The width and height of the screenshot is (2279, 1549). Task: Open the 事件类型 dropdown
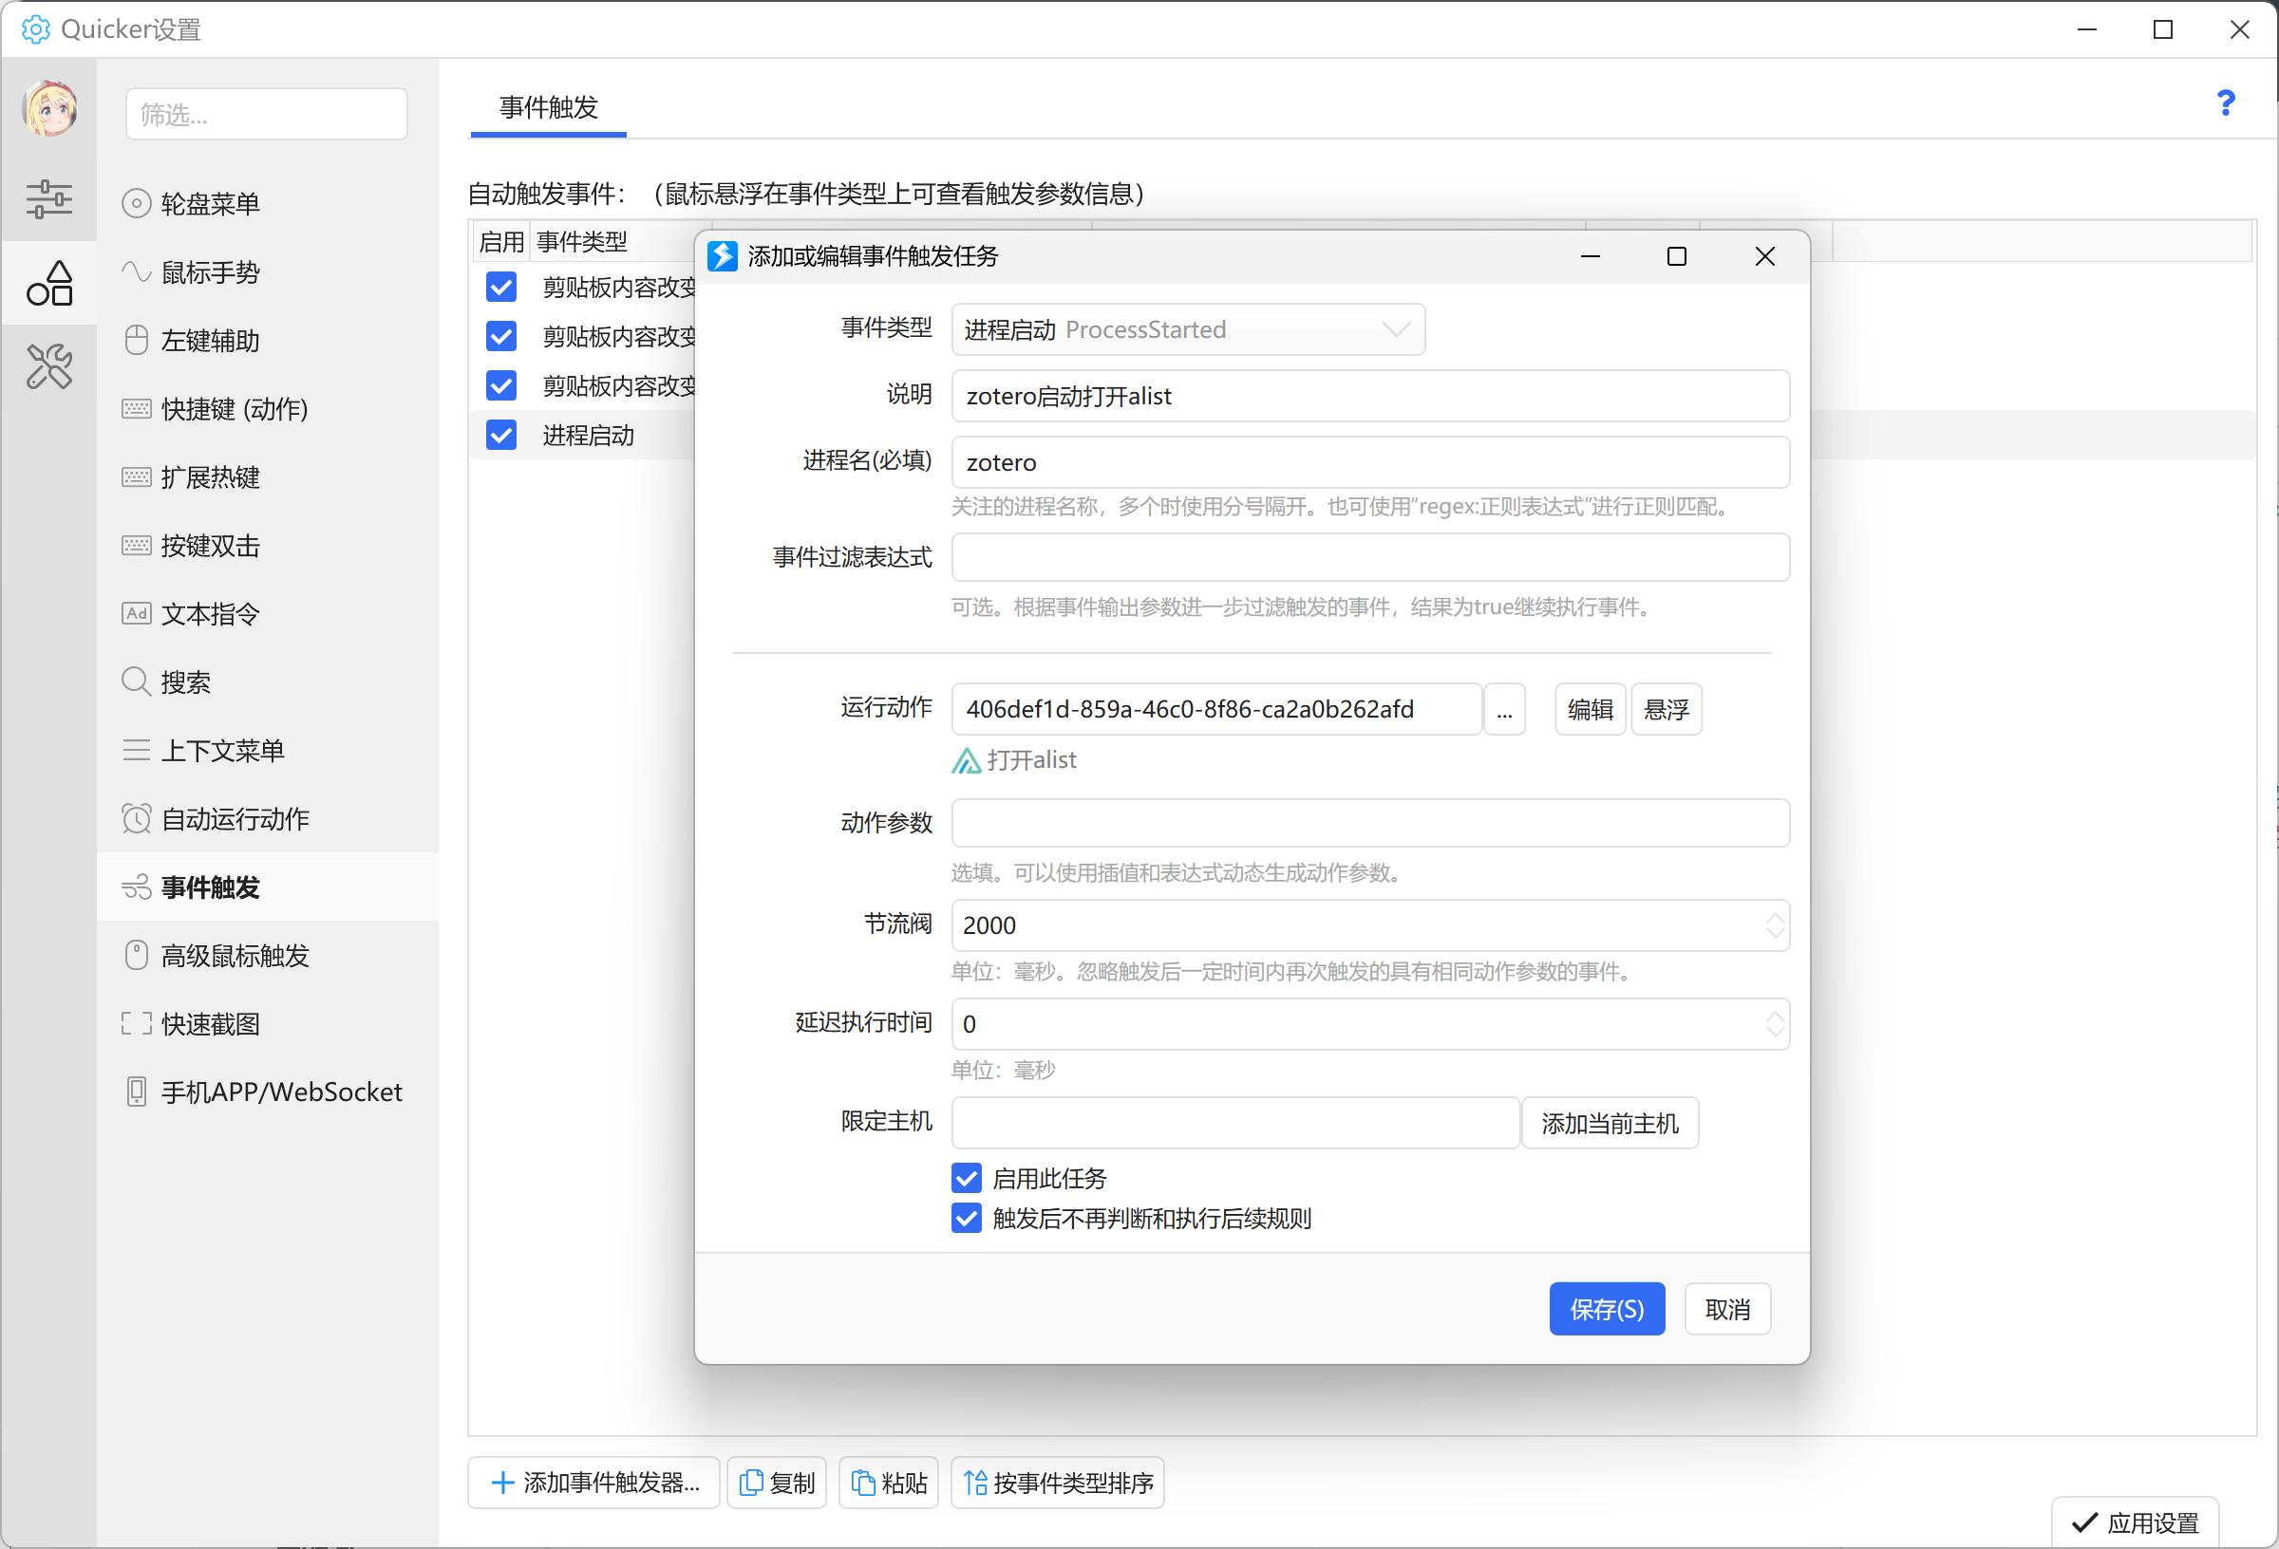[x=1188, y=329]
